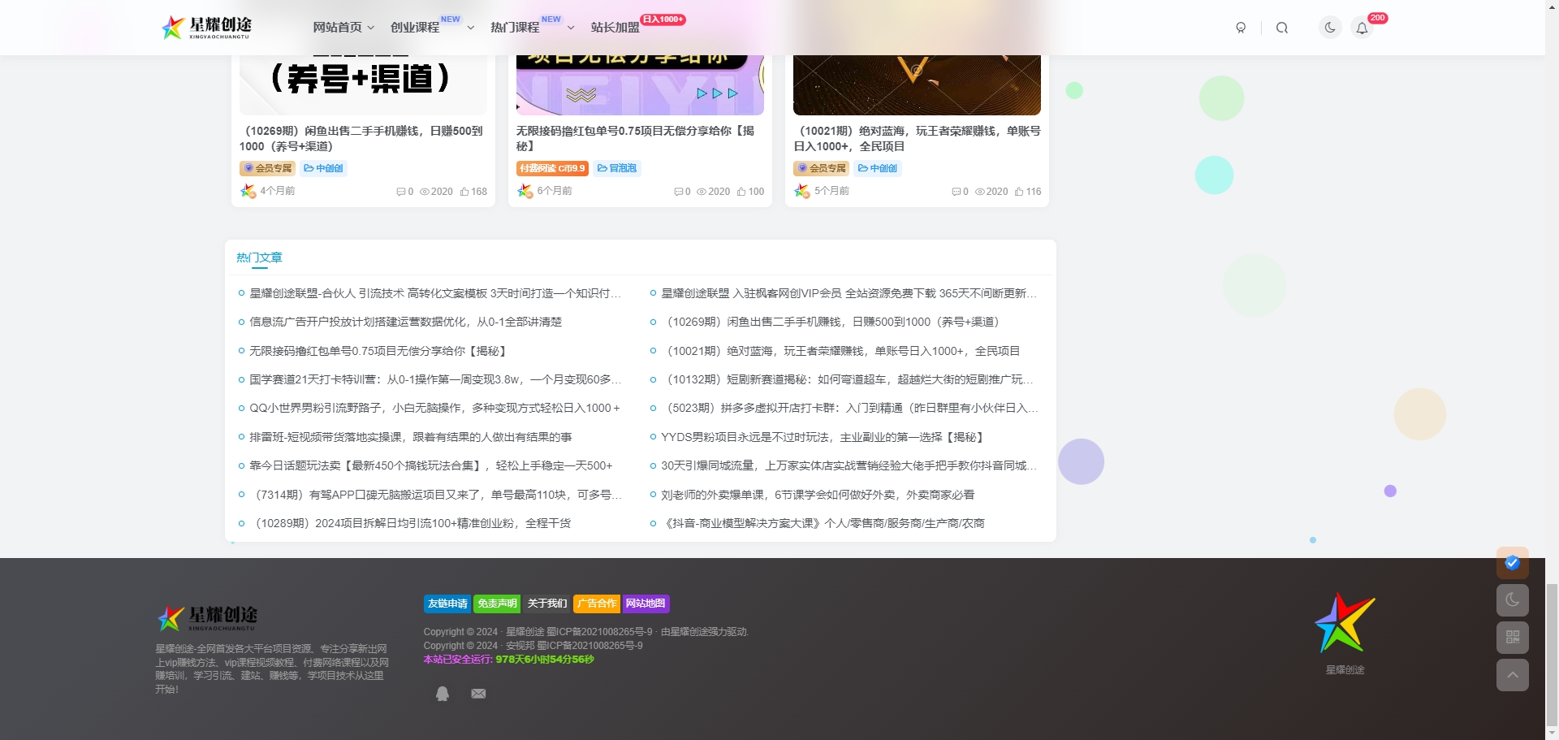The width and height of the screenshot is (1559, 740).
Task: Click the 星耀创途 logo in the top bar
Action: click(x=208, y=27)
